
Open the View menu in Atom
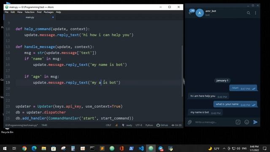tap(20, 12)
